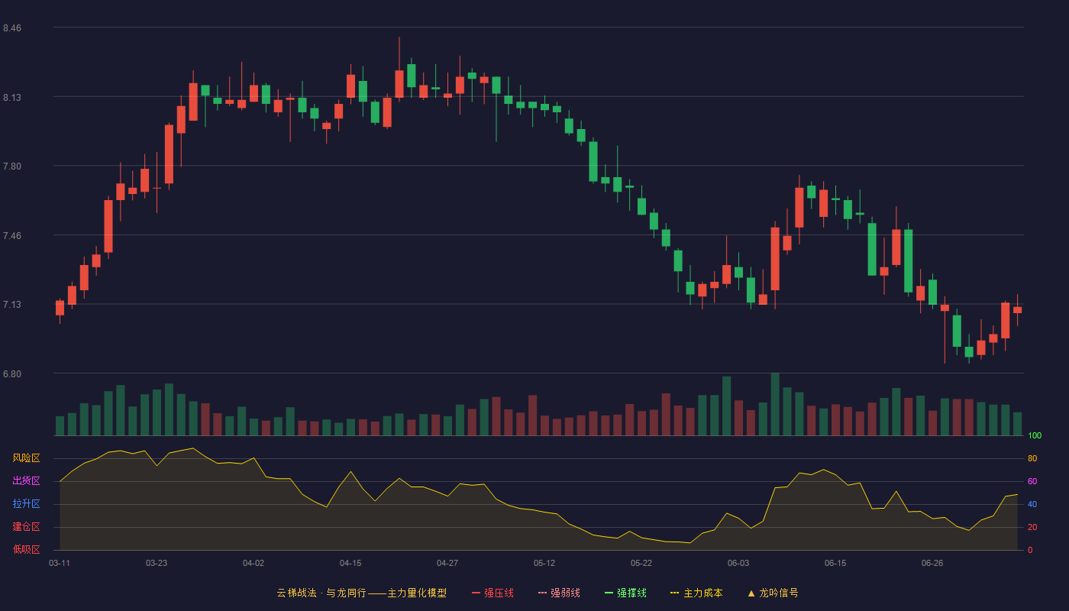1069x611 pixels.
Task: Click the green line marker beside 强撑线
Action: [x=609, y=593]
